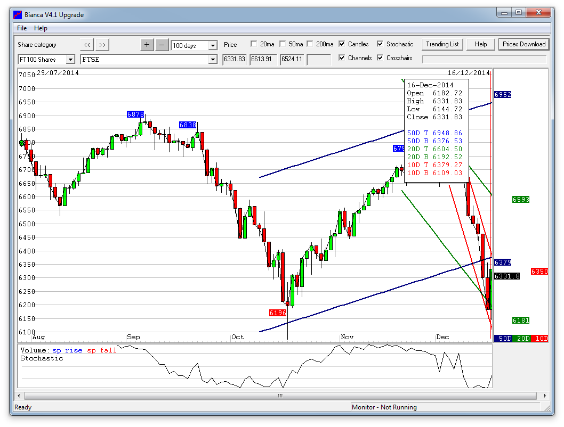Open the FTSE share selection dropdown
The image size is (564, 427).
[213, 60]
